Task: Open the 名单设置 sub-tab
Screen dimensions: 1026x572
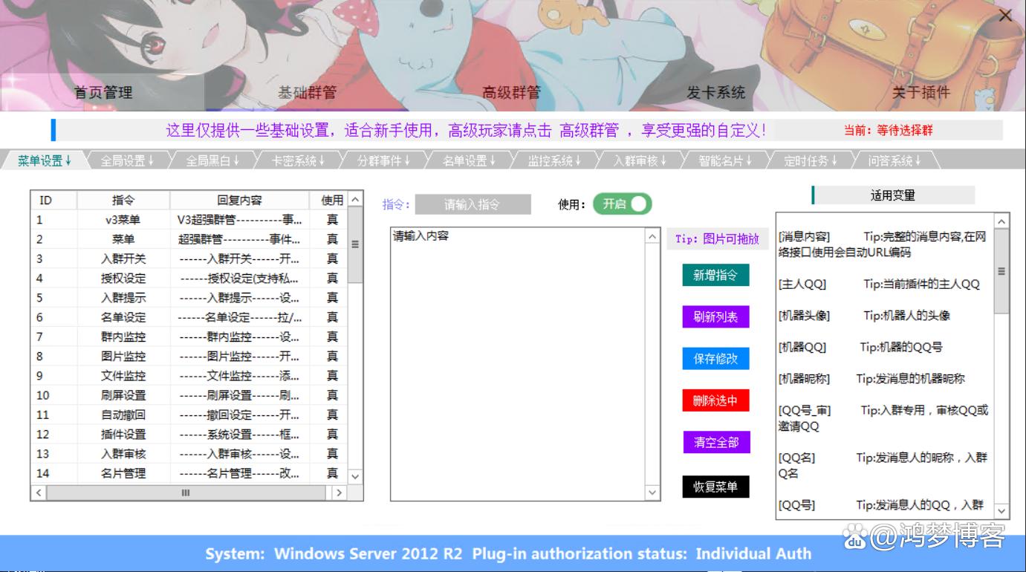Action: (470, 160)
